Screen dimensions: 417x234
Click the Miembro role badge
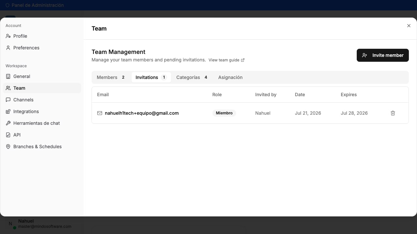224,113
